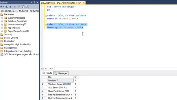Select the Management folder
This screenshot has height=100, width=177.
11,48
